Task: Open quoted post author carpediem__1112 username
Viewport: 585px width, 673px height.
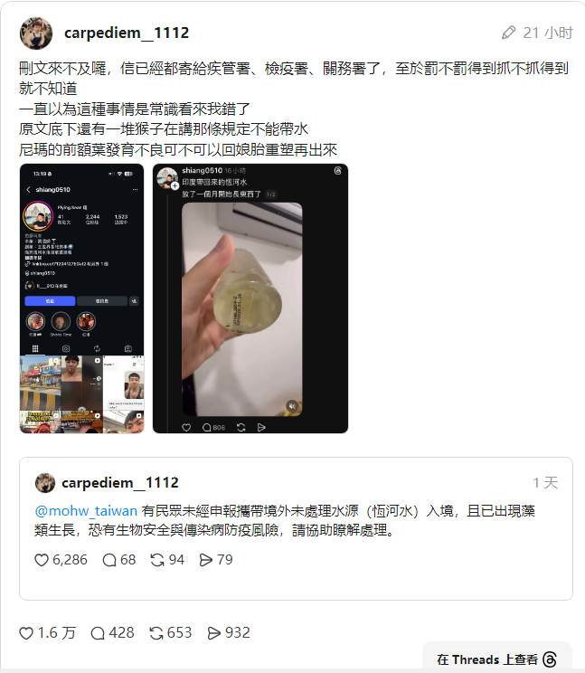Action: click(120, 483)
